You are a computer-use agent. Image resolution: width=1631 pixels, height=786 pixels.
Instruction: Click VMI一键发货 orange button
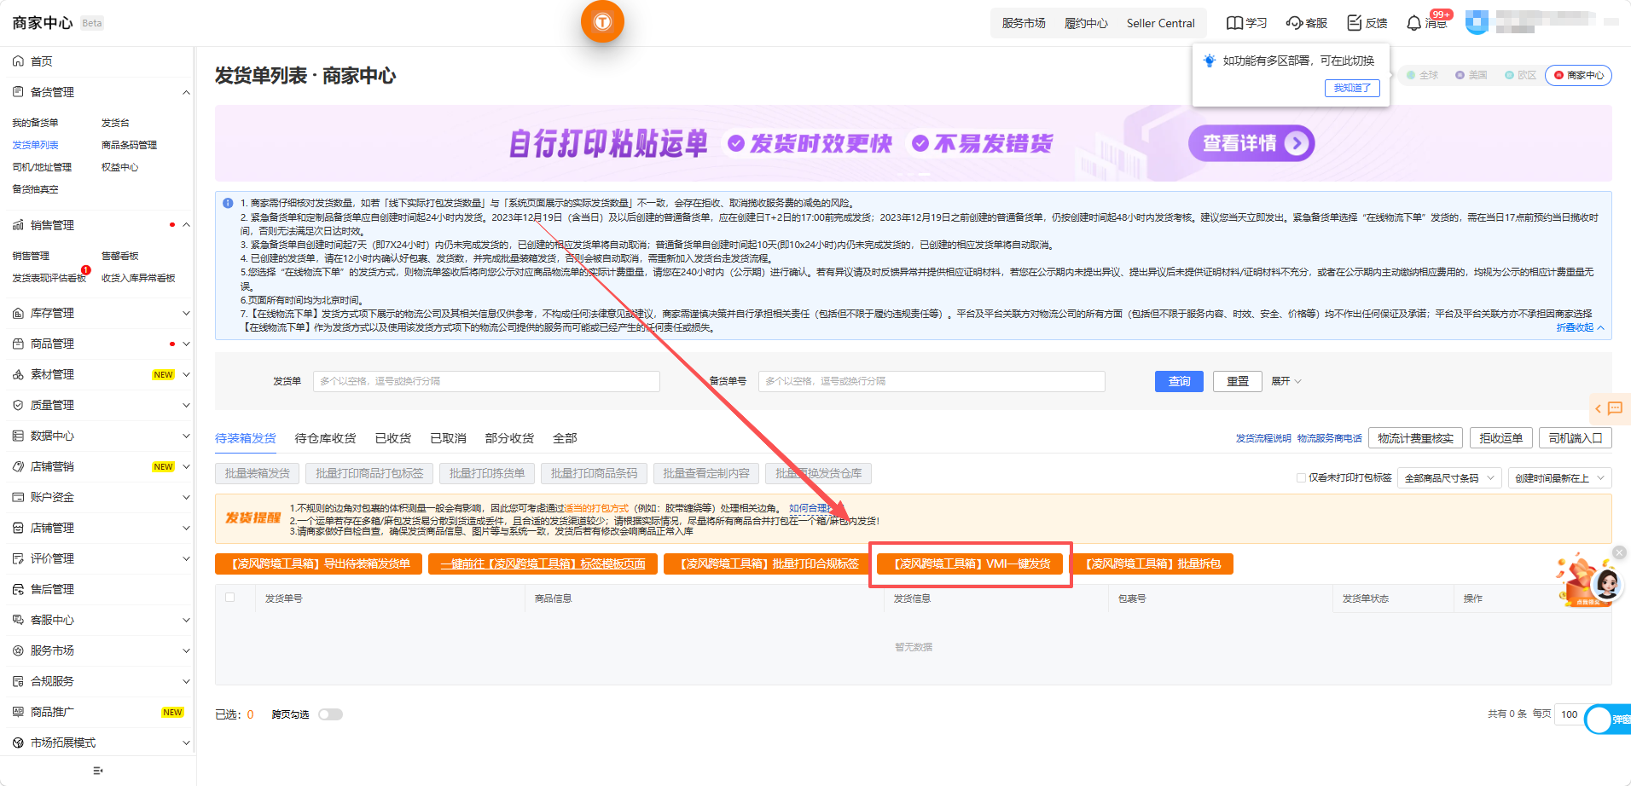[x=970, y=564]
